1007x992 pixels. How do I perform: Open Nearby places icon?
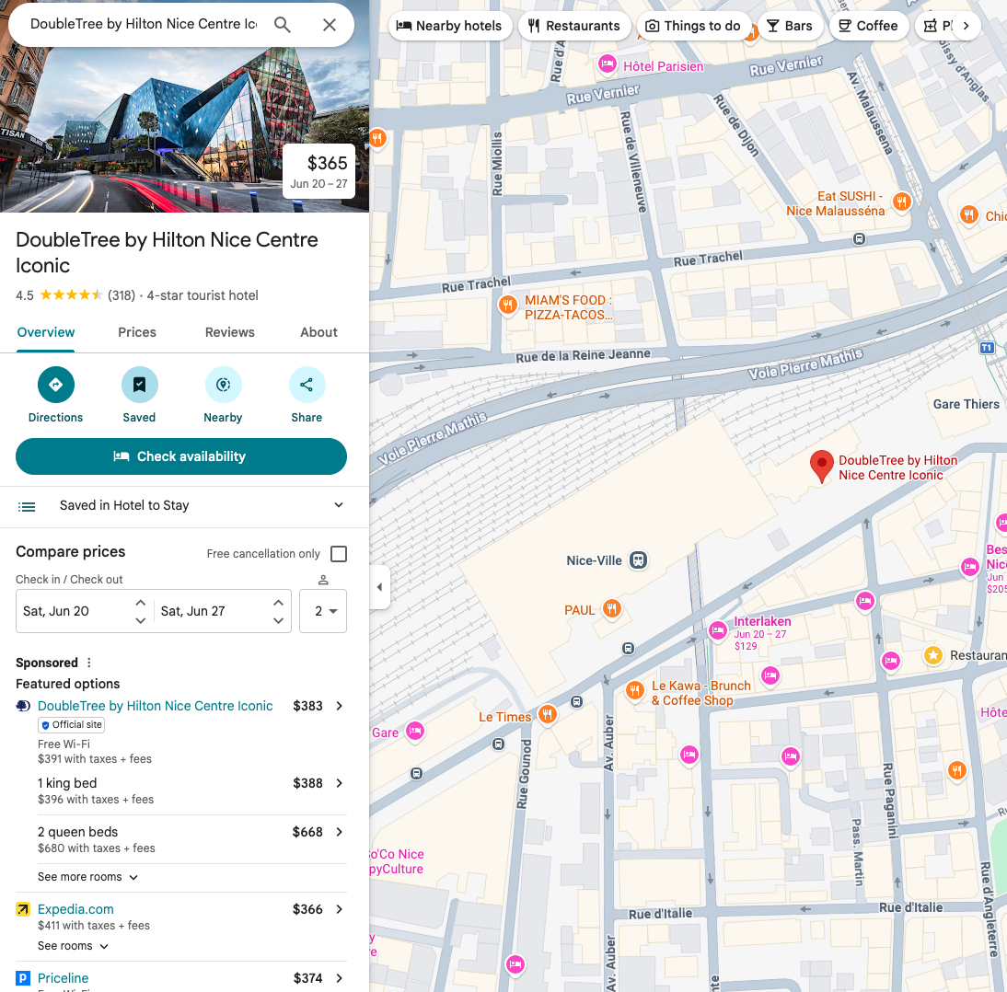click(x=223, y=385)
